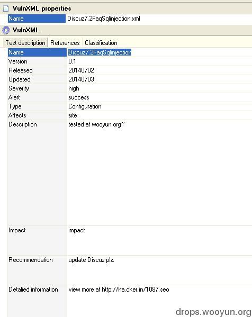Select the Version value 0.1
This screenshot has height=317, width=252.
(72, 61)
